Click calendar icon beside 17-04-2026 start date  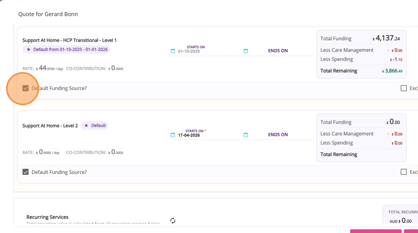(x=173, y=135)
